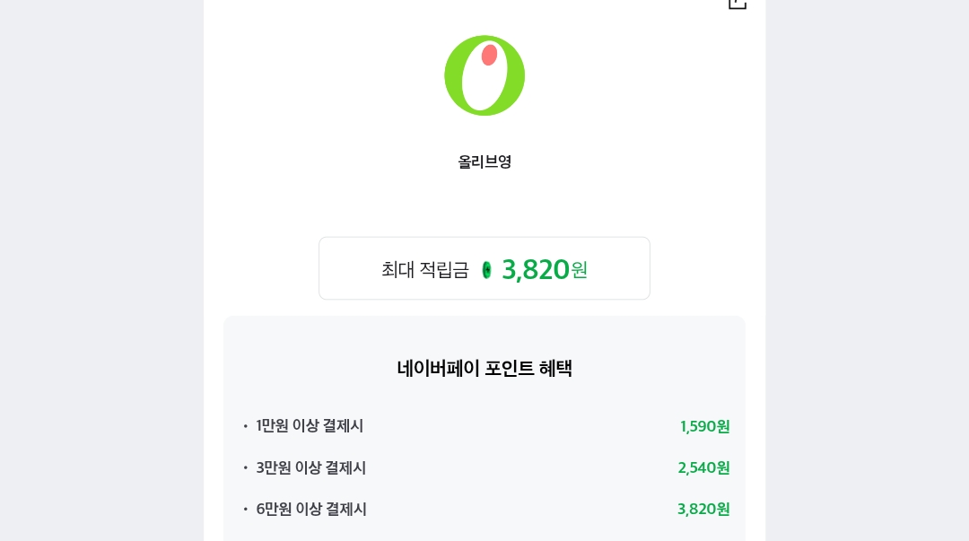This screenshot has width=969, height=541.
Task: Click the 3,820원 amount in benefits list
Action: (x=703, y=509)
